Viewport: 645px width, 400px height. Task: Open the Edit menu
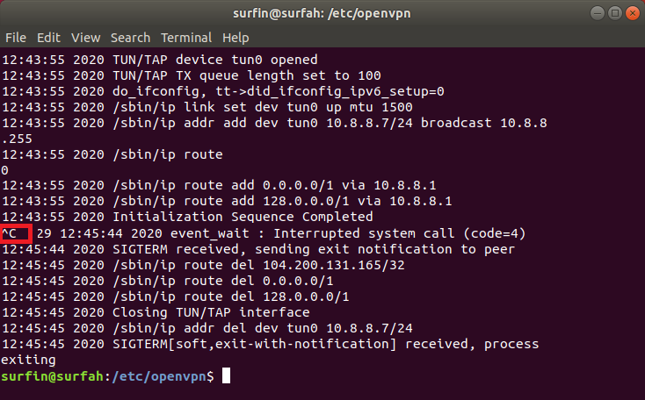(x=48, y=39)
